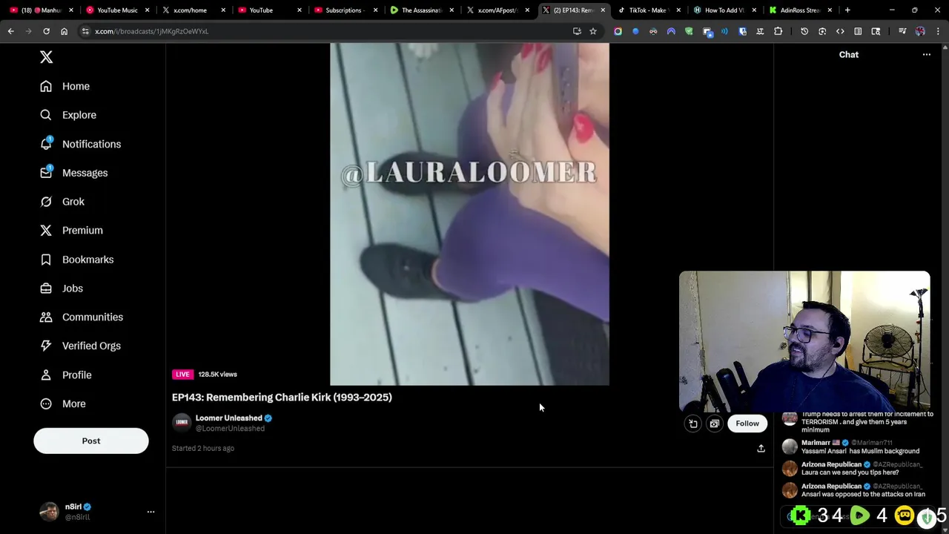
Task: Open Loomer Unleashed profile link
Action: tap(228, 418)
